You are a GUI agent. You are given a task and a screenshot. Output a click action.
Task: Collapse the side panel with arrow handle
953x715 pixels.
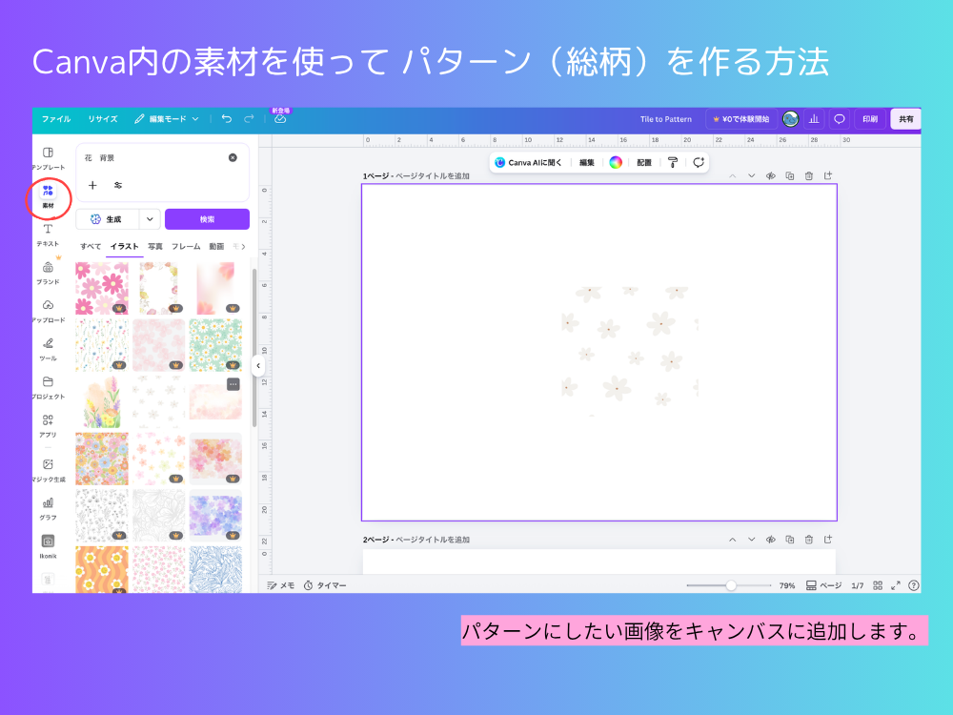coord(258,366)
